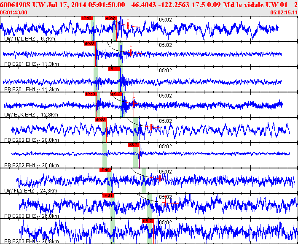Click the start time 05:01:43.00 label
298x244 pixels.
coord(14,12)
